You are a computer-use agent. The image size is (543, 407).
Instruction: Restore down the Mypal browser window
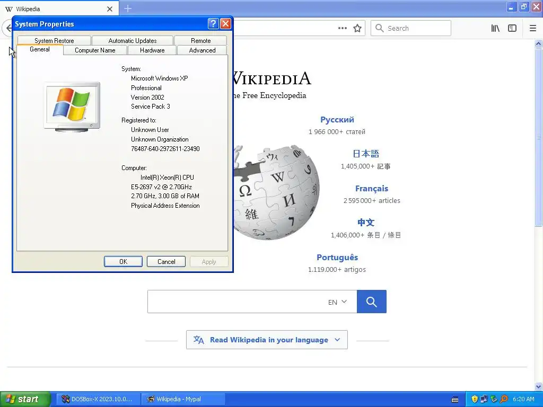click(x=523, y=7)
